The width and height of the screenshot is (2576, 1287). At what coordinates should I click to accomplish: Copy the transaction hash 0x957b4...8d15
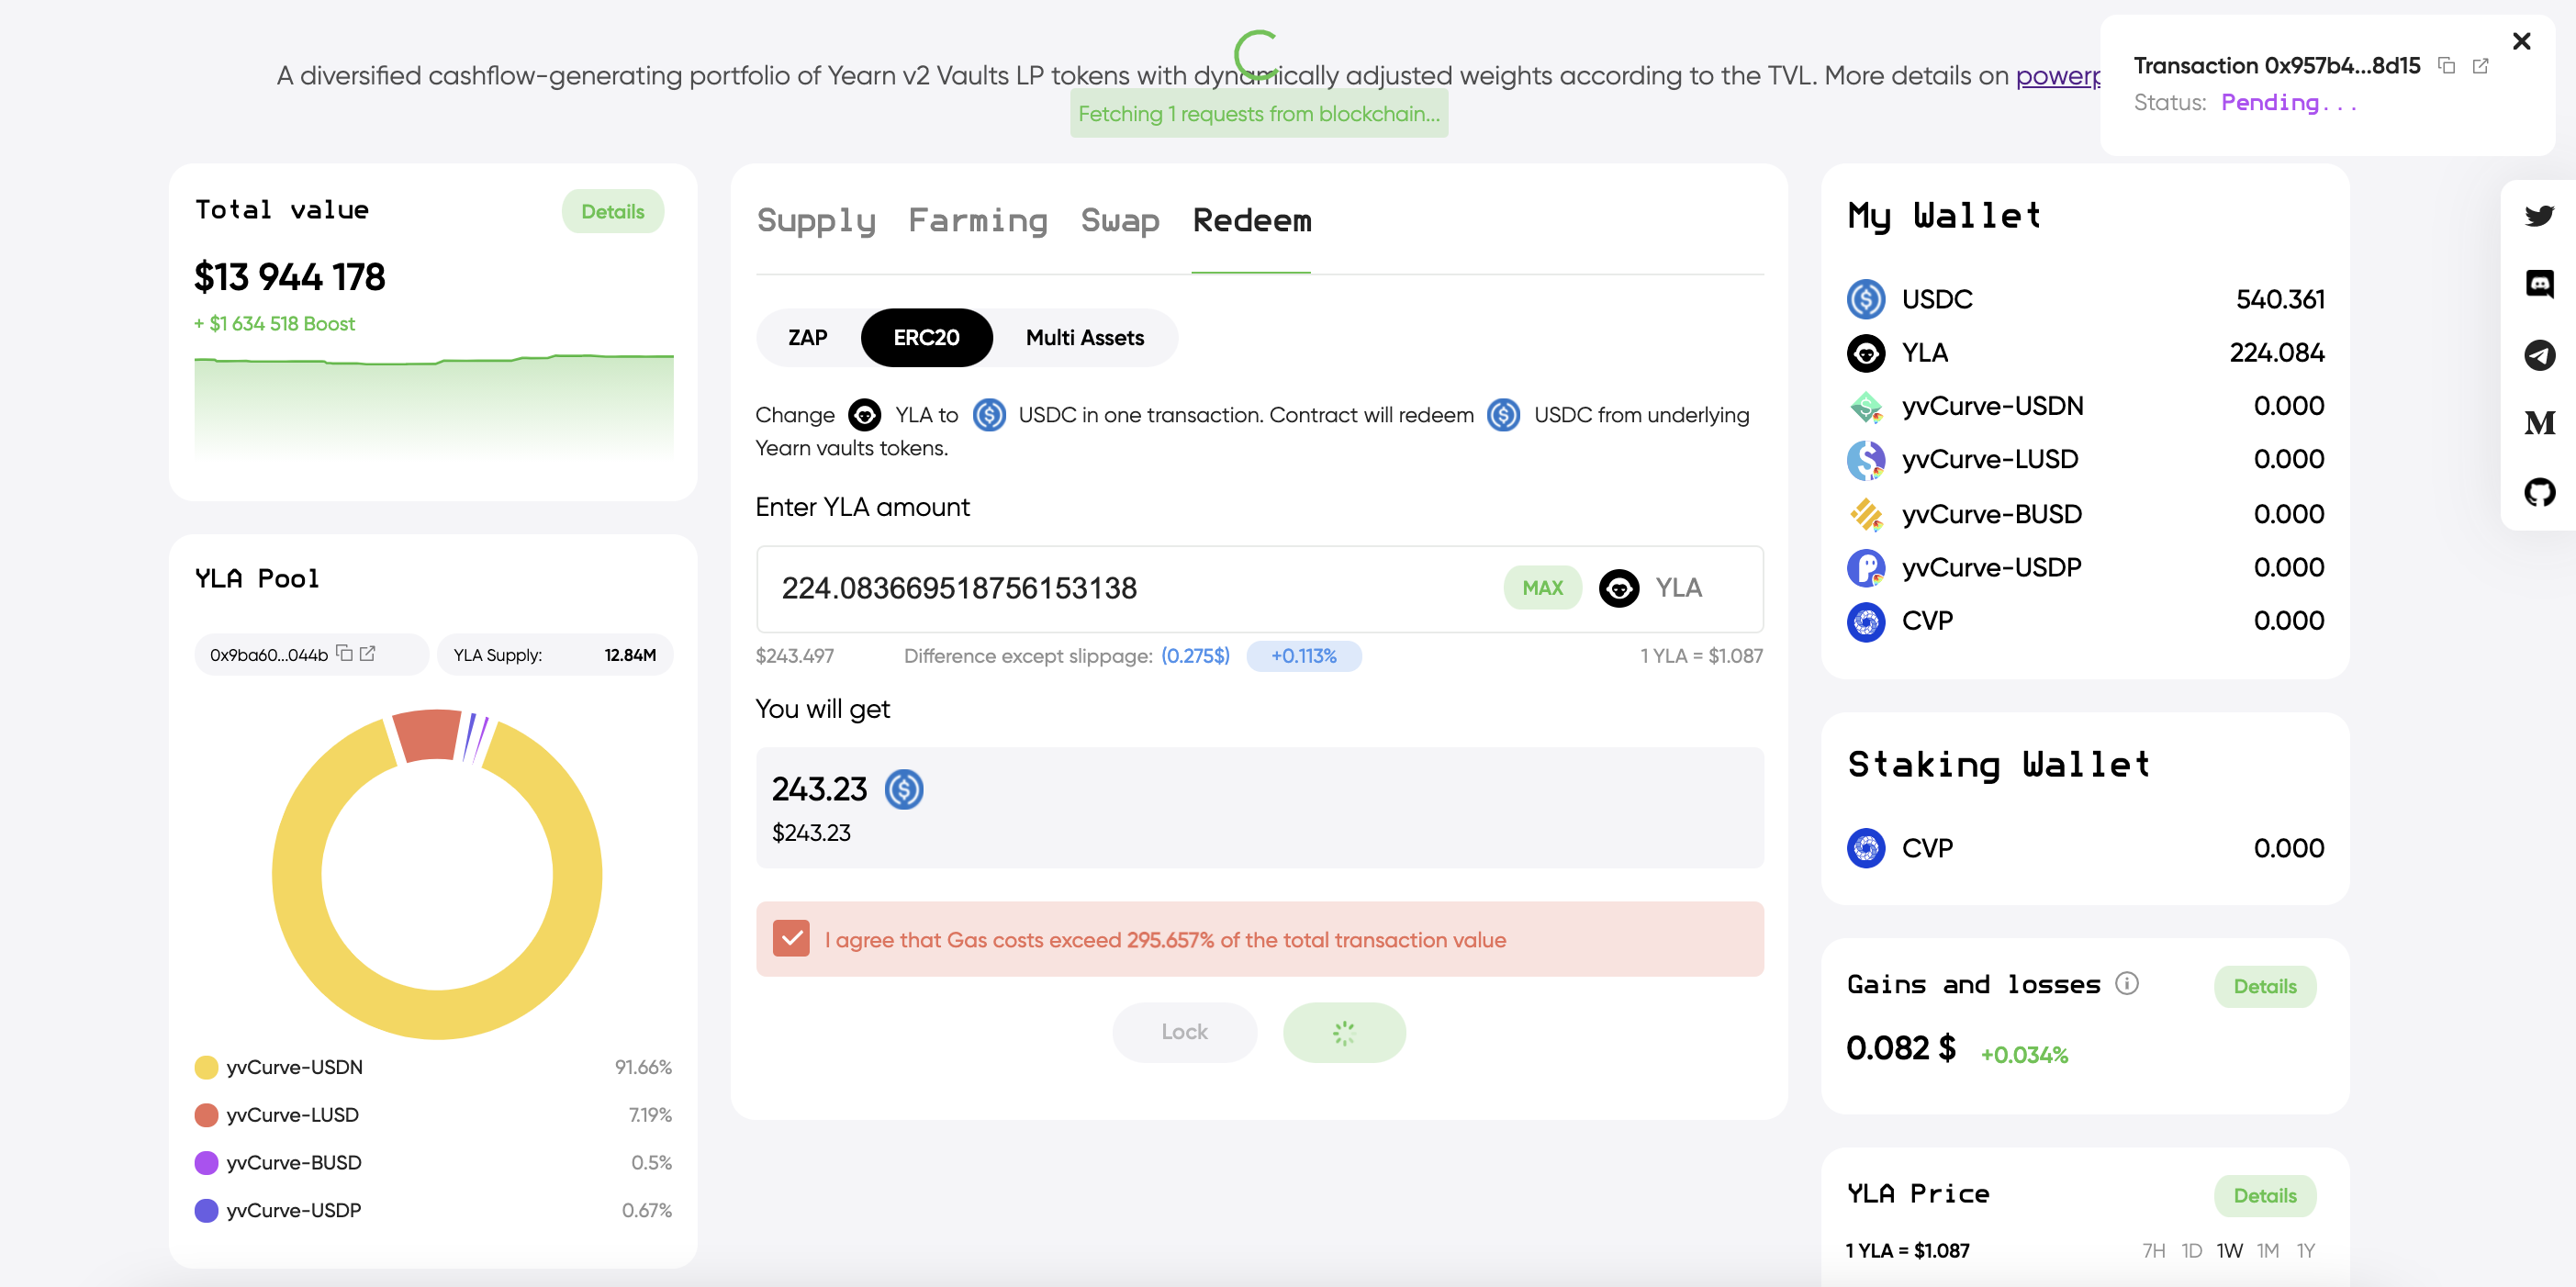click(x=2446, y=66)
